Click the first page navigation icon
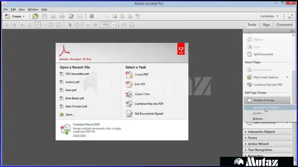This screenshot has width=298, height=167. point(7,25)
